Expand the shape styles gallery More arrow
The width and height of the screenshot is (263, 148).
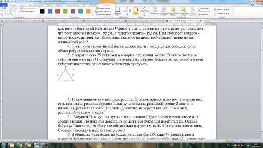(93, 14)
